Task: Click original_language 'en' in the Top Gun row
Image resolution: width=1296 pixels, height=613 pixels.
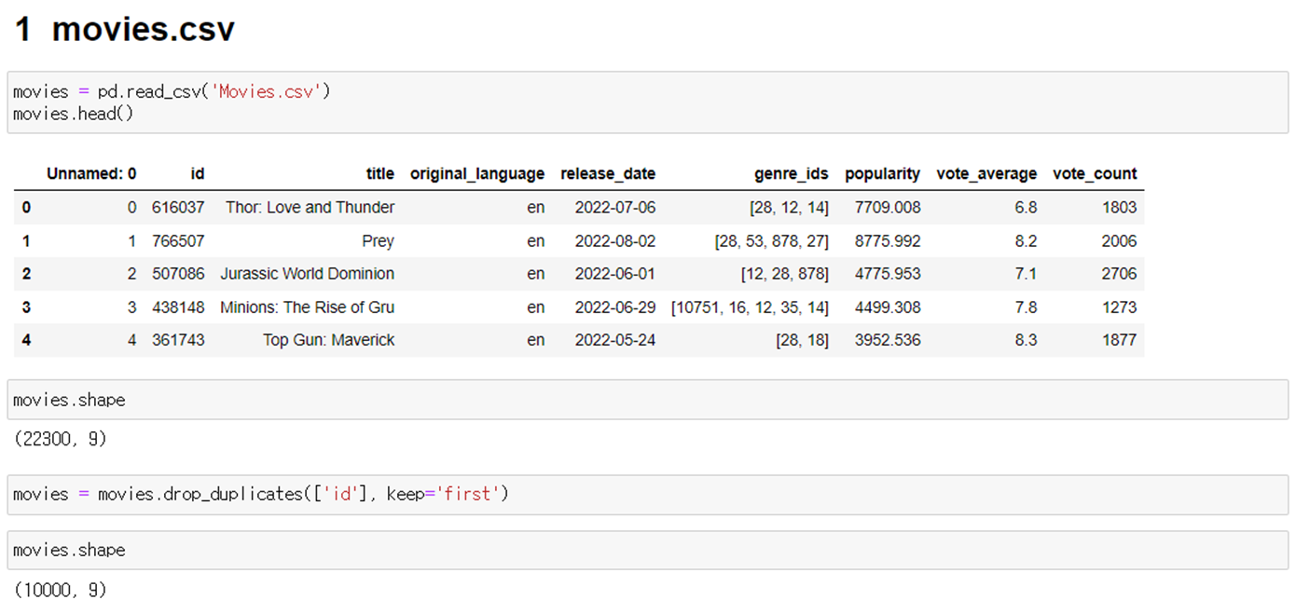Action: click(536, 340)
